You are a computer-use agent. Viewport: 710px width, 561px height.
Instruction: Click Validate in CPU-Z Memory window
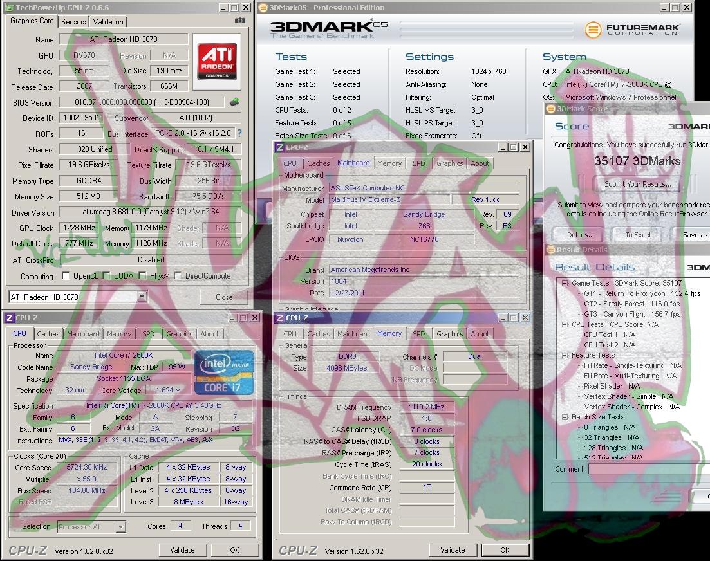pyautogui.click(x=453, y=550)
